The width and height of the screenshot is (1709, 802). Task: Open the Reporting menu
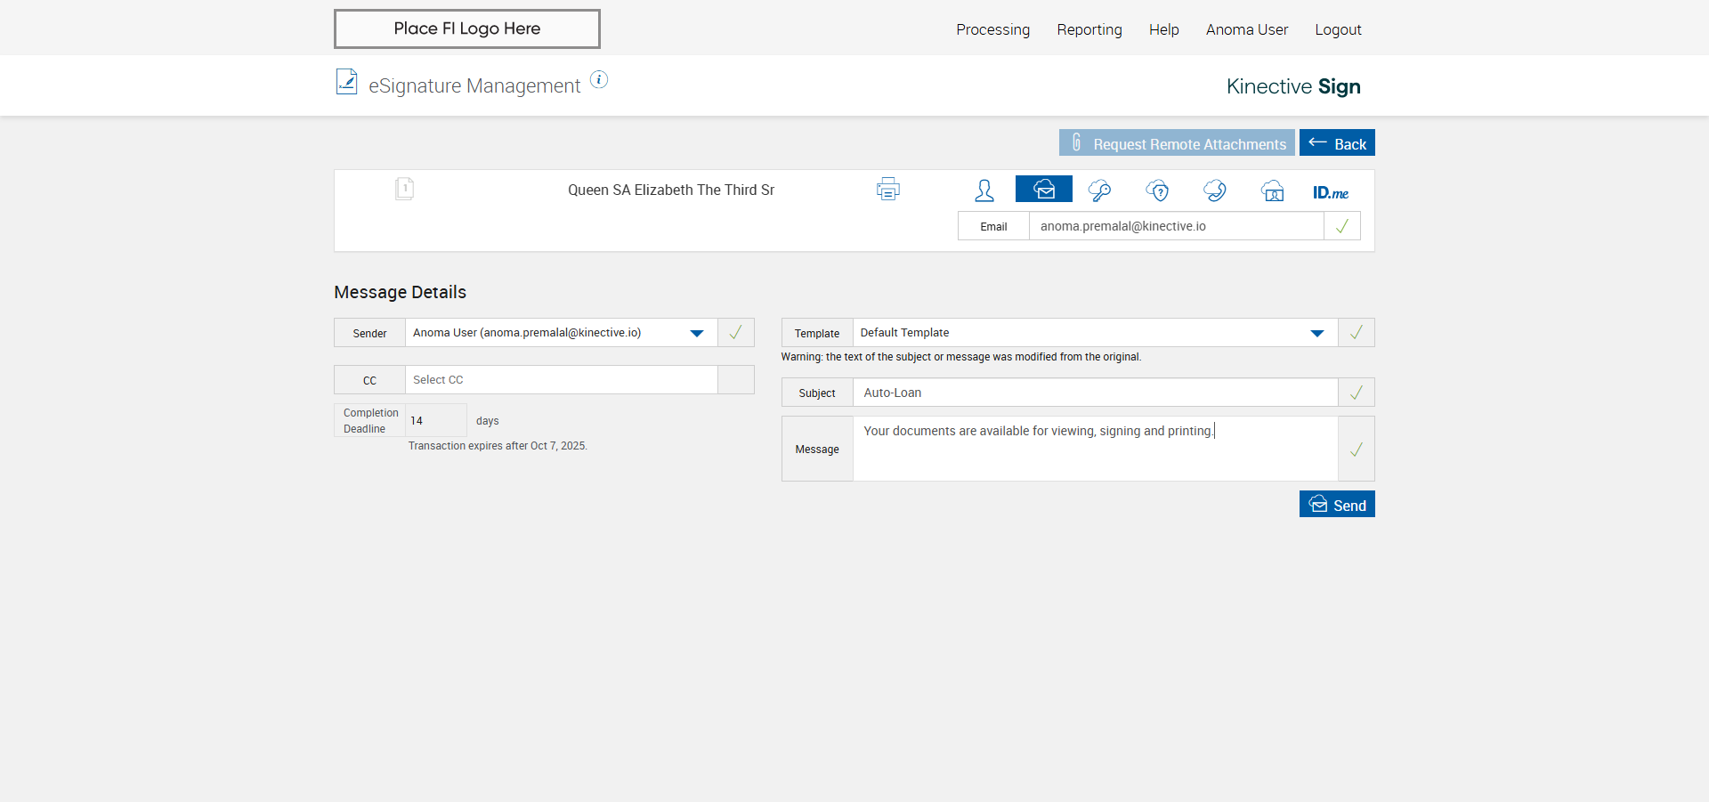click(1089, 29)
